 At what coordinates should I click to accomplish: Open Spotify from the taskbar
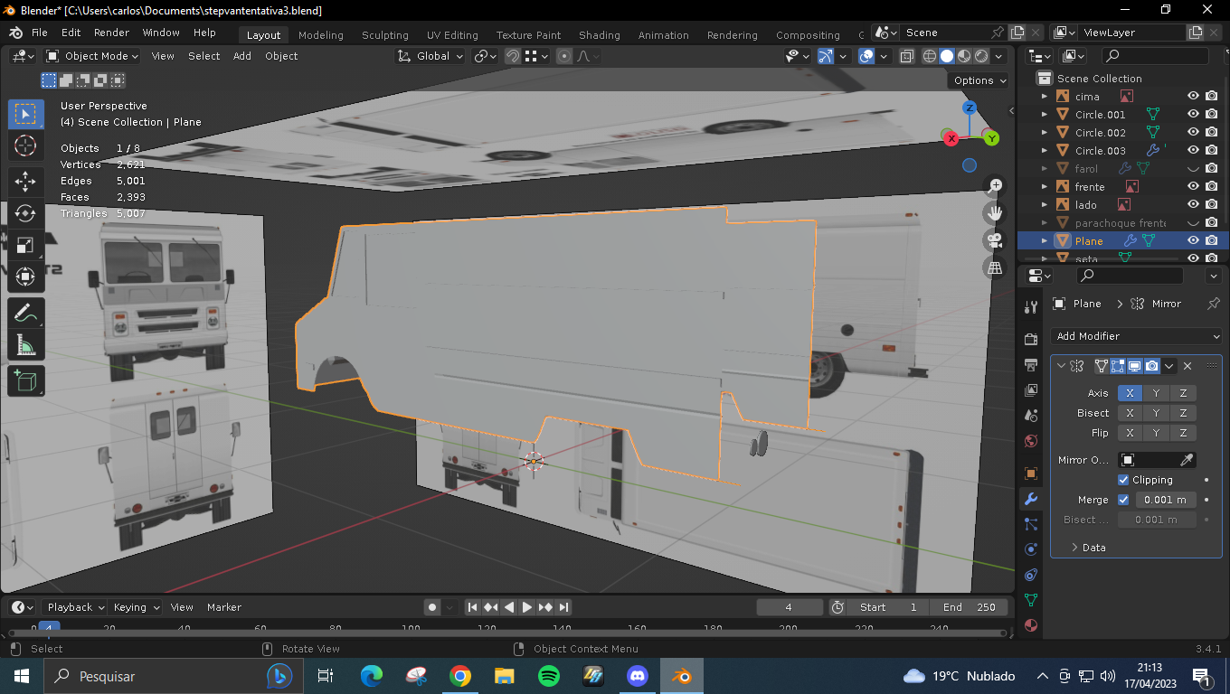tap(548, 676)
